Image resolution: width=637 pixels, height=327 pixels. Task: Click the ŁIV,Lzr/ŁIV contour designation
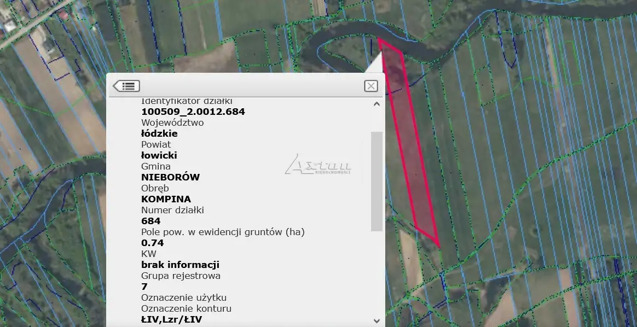(x=171, y=319)
